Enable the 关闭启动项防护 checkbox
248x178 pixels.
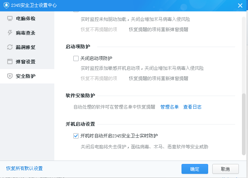[76, 58]
